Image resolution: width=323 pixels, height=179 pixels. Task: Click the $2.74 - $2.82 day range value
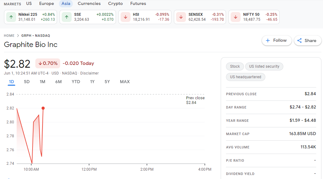pyautogui.click(x=303, y=107)
